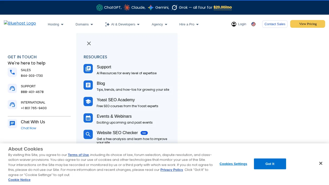Image resolution: width=329 pixels, height=185 pixels.
Task: Open the Hire a Pro menu
Action: (x=187, y=24)
